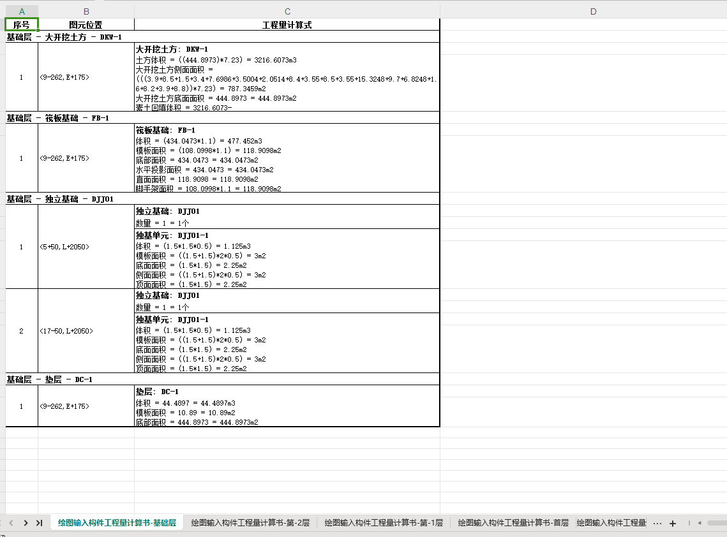The image size is (727, 537).
Task: Click the <9-262,E+175> cell beside 筏板基础: FB-1
Action: pos(86,158)
